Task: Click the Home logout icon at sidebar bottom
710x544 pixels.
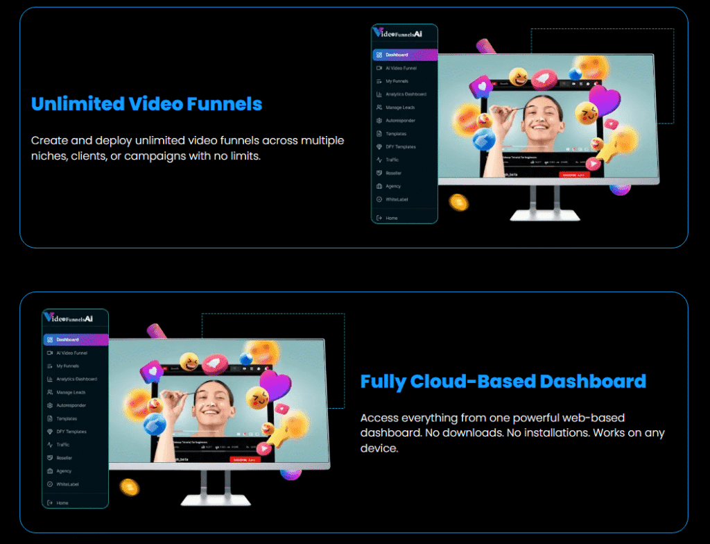Action: 49,503
